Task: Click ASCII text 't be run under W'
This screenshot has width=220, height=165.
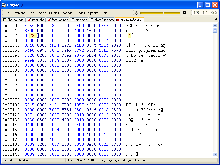Action: point(146,56)
